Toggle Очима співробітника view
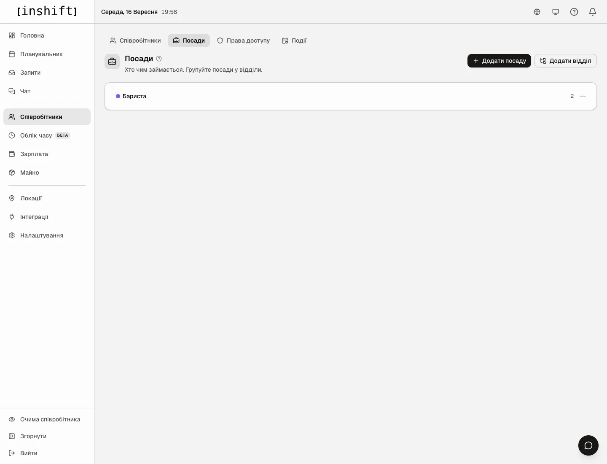This screenshot has width=607, height=464. click(x=47, y=419)
